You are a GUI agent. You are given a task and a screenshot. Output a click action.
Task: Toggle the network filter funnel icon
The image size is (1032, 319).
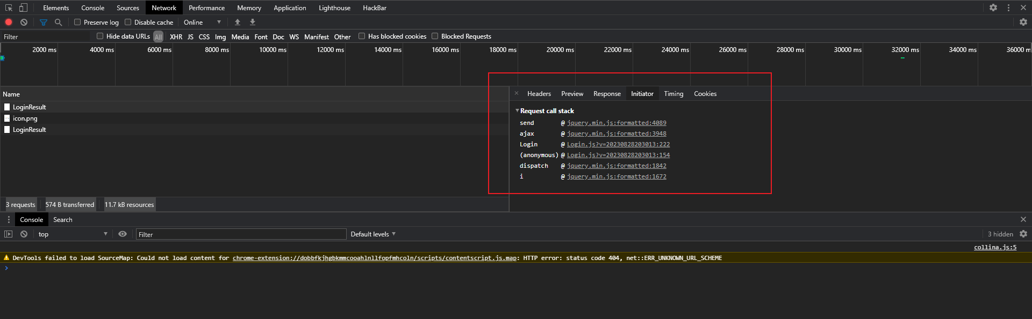[x=44, y=22]
